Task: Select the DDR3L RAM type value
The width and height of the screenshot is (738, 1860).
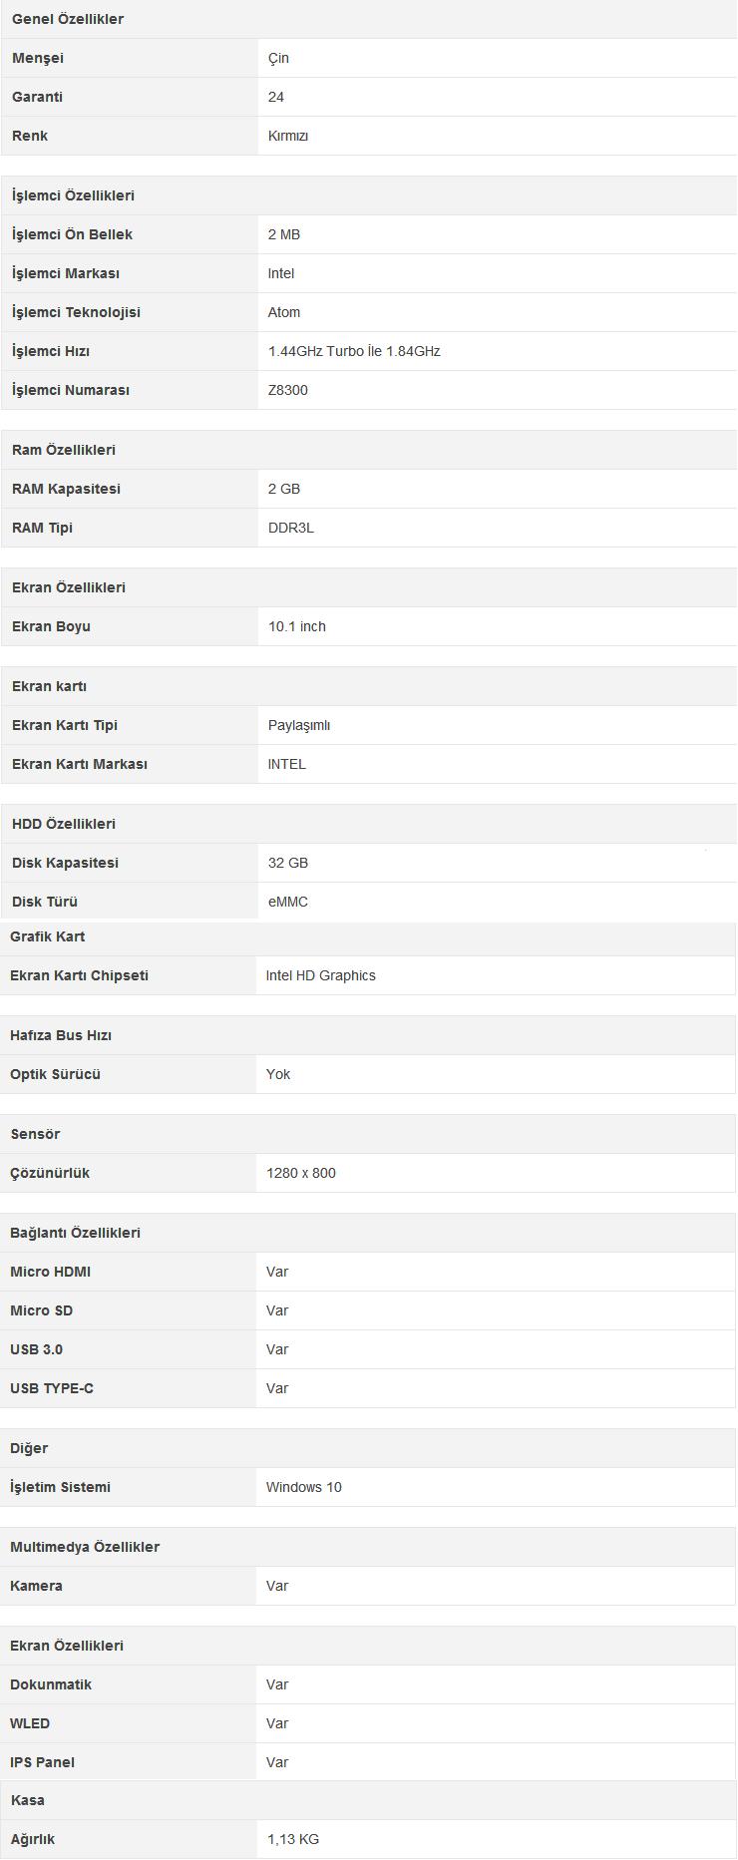Action: [x=291, y=528]
